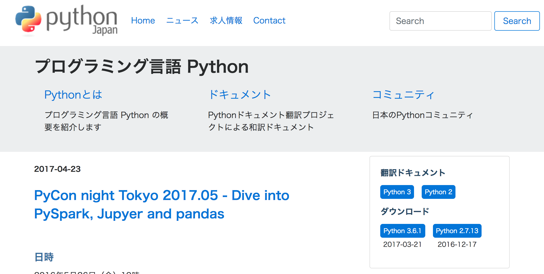Click the プログラミング言語 Python page heading

(142, 66)
